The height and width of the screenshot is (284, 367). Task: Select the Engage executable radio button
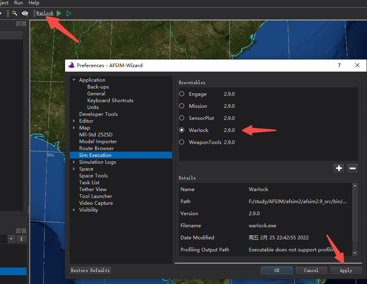pos(182,94)
